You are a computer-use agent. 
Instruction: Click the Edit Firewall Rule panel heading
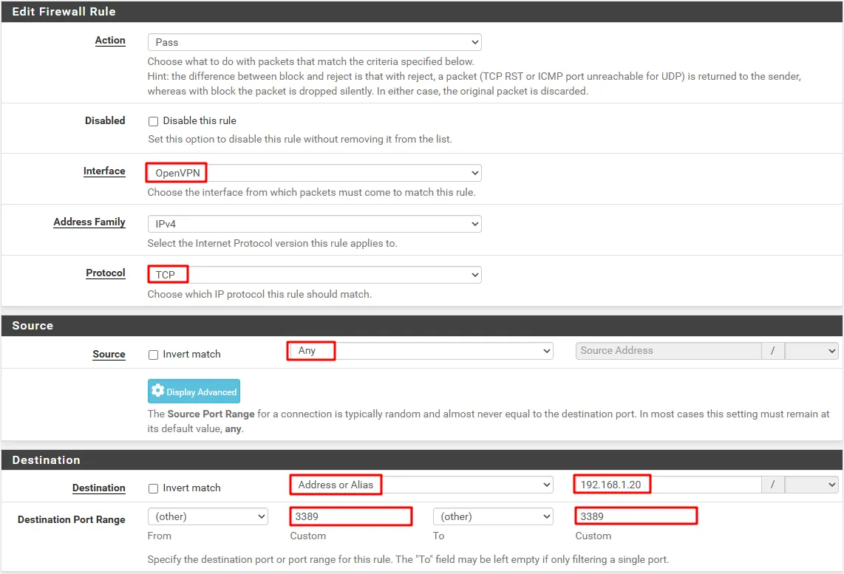pyautogui.click(x=64, y=11)
